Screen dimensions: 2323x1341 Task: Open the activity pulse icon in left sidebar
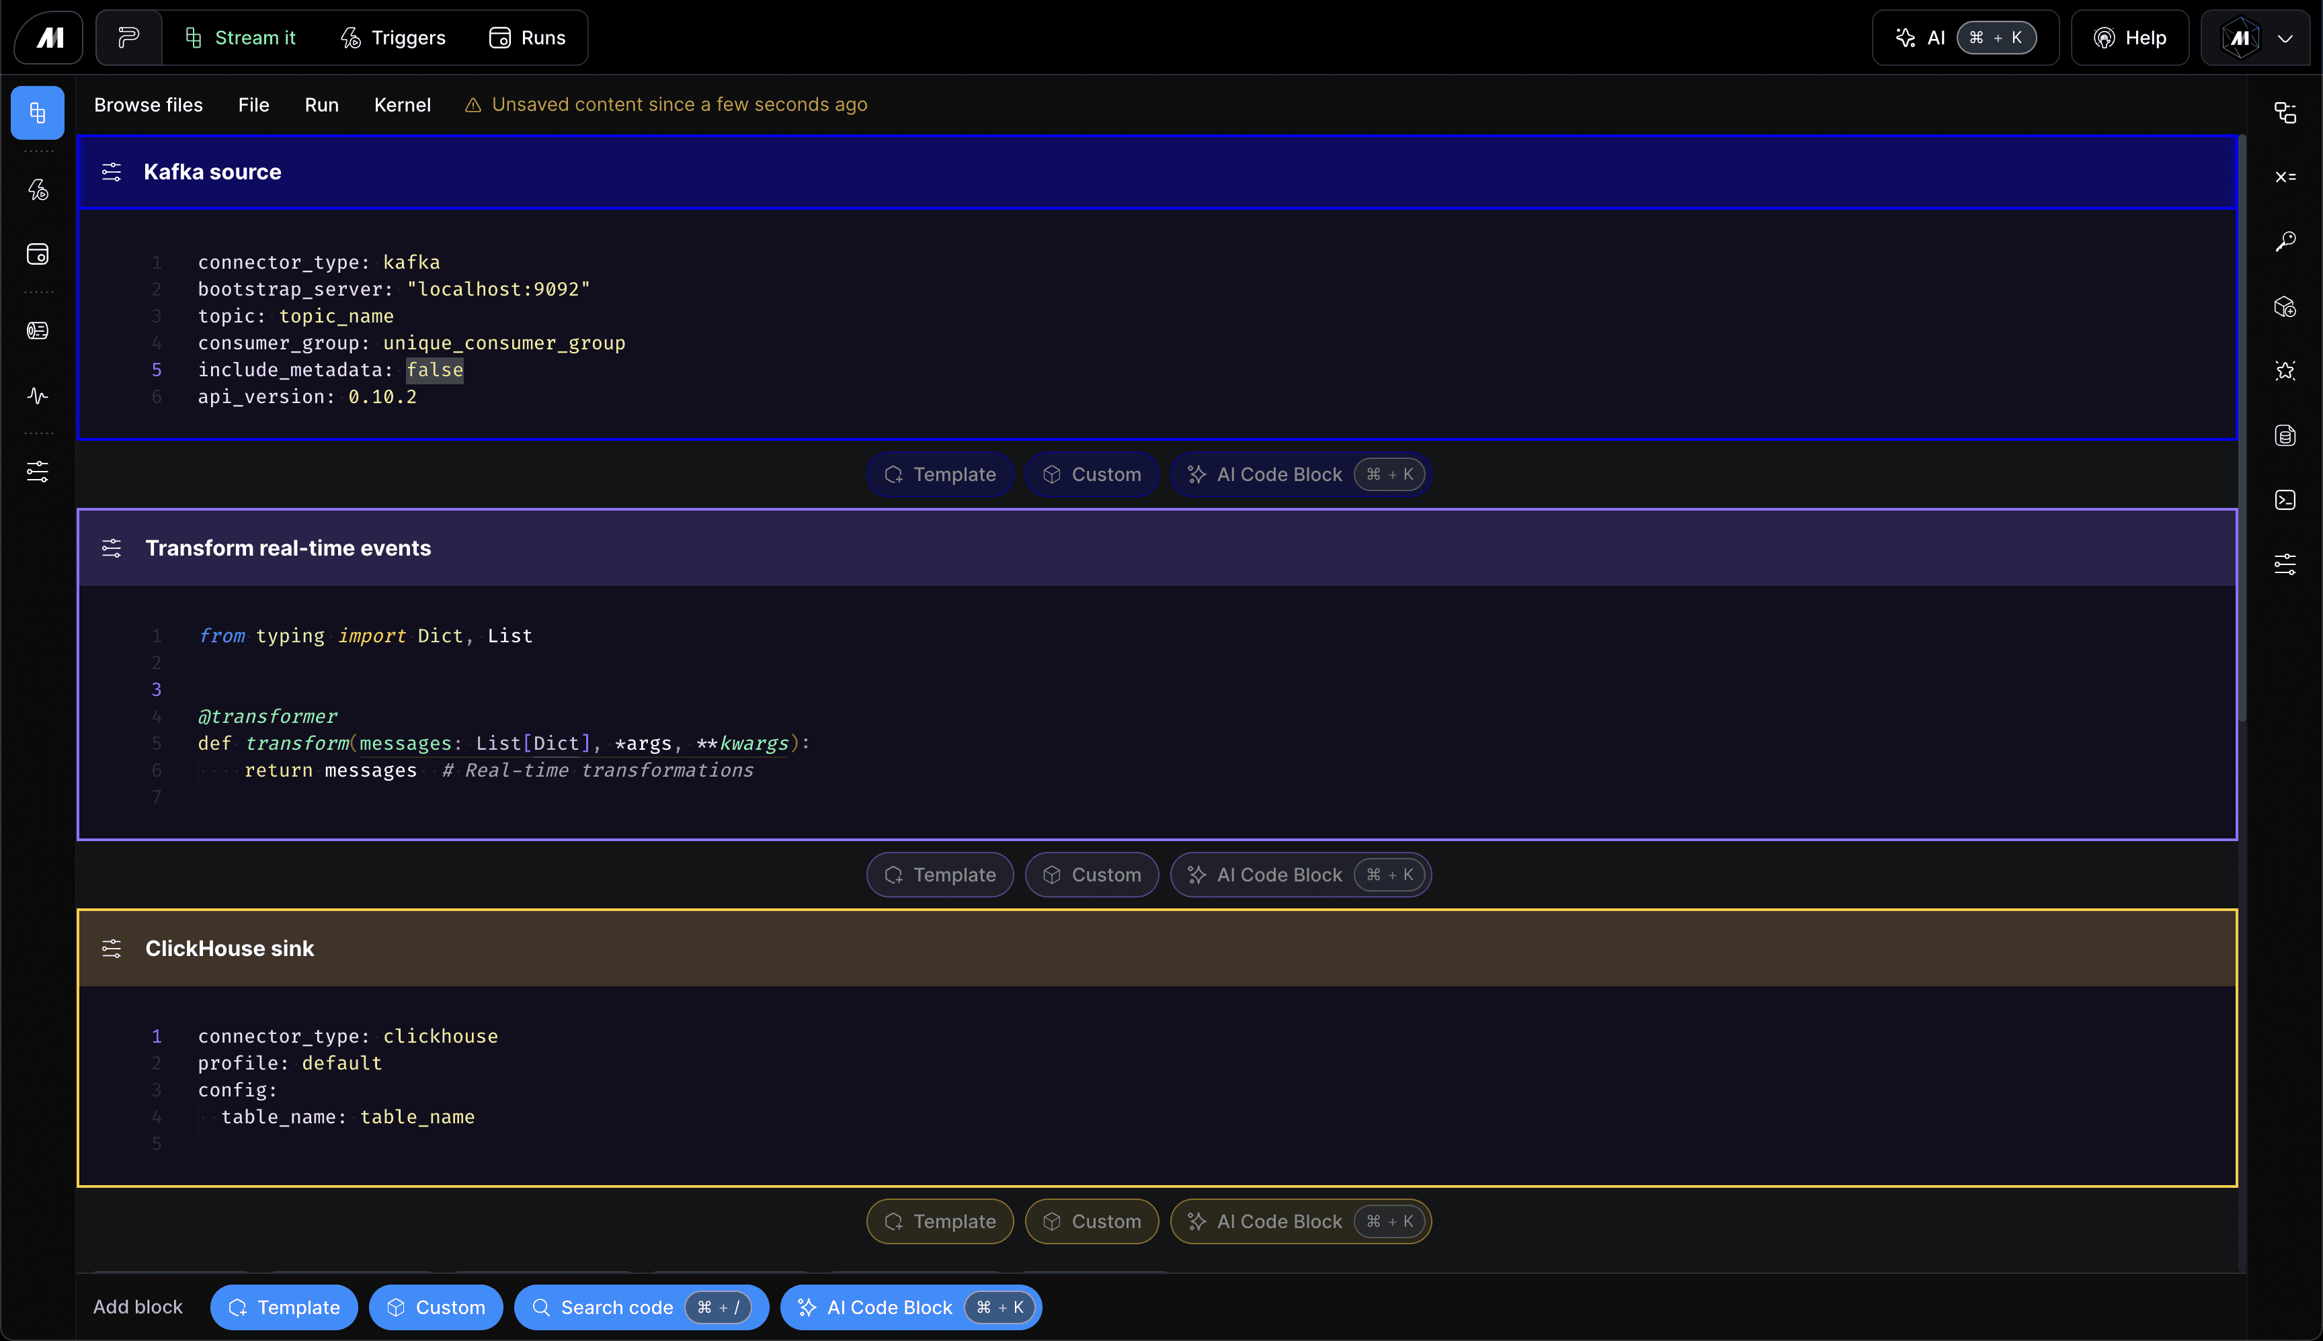pyautogui.click(x=38, y=396)
